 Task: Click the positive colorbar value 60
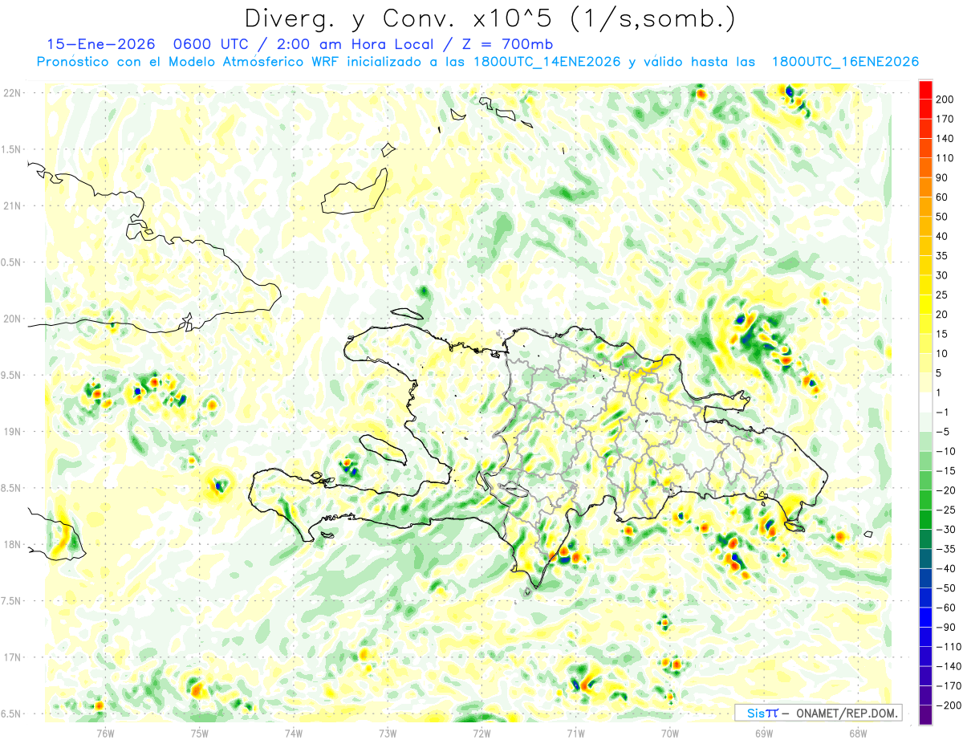point(942,197)
